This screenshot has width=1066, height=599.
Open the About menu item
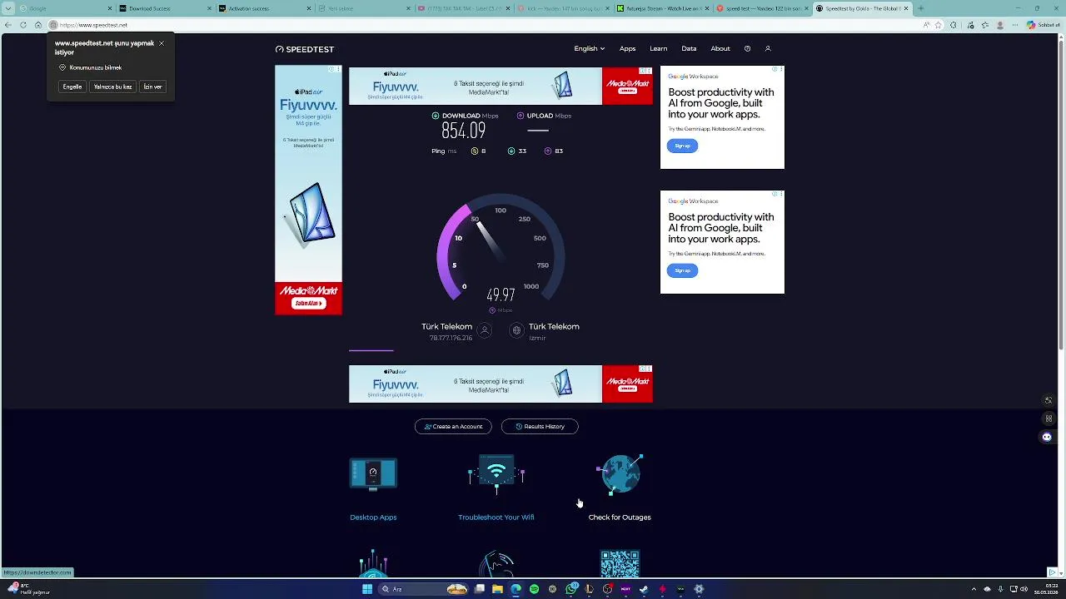(720, 48)
